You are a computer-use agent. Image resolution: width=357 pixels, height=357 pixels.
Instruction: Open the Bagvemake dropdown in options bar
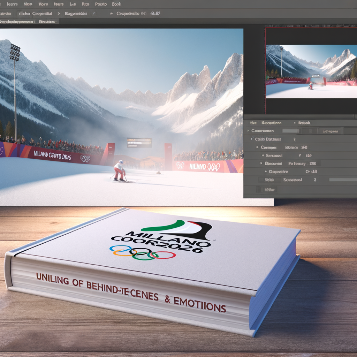[93, 14]
